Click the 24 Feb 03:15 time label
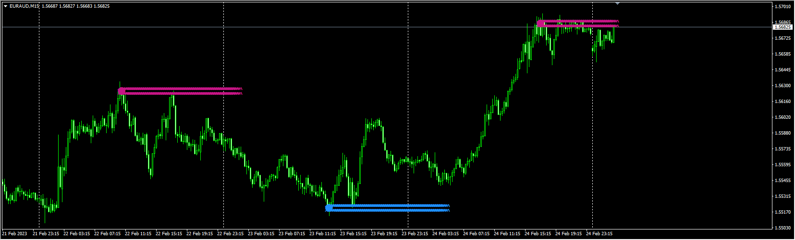Image resolution: width=795 pixels, height=240 pixels. [x=446, y=234]
